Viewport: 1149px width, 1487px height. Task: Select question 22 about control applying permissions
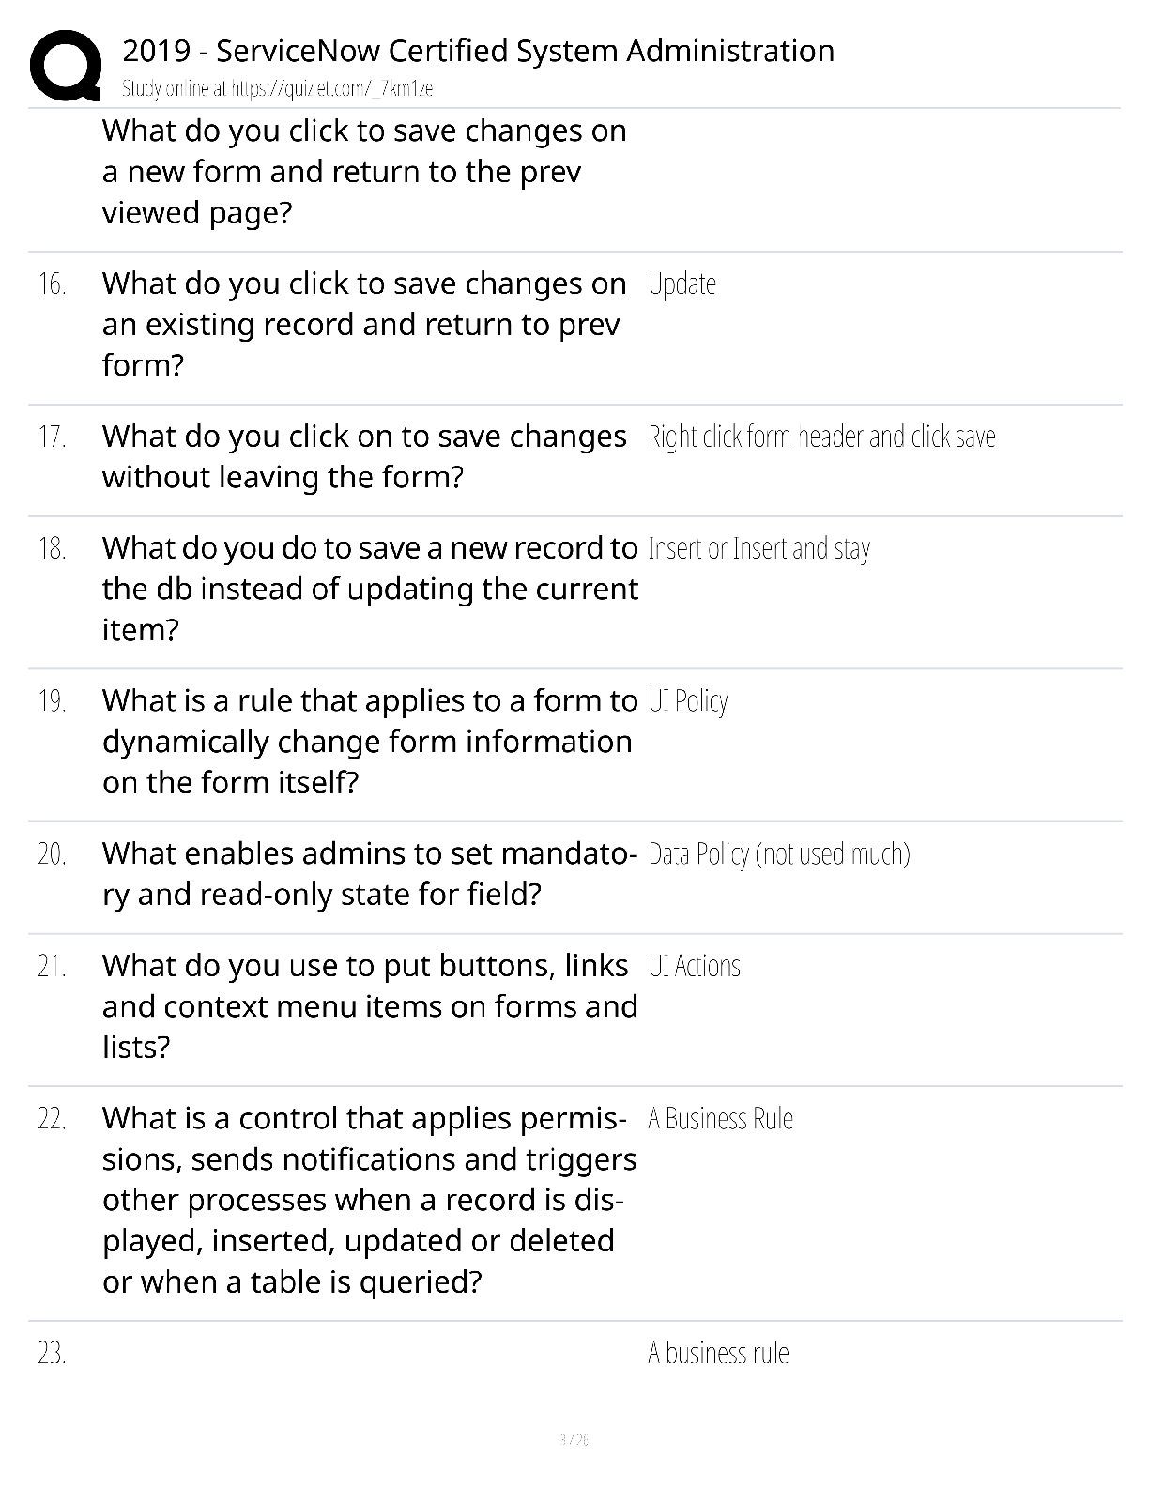(x=370, y=1200)
